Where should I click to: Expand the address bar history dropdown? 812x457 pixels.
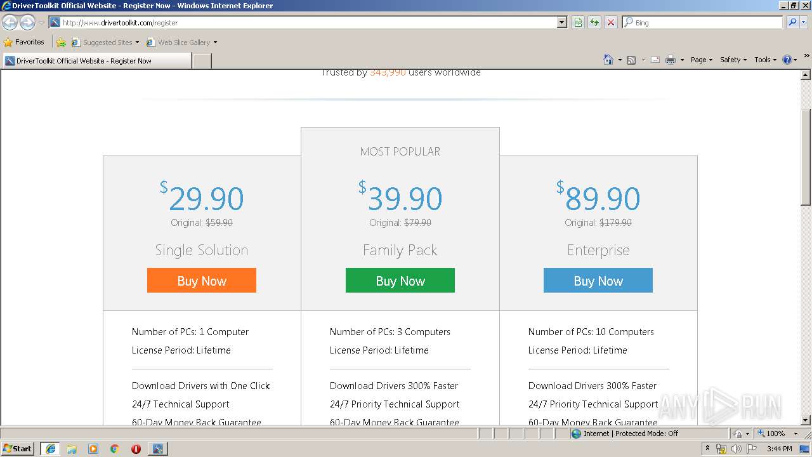pos(561,22)
